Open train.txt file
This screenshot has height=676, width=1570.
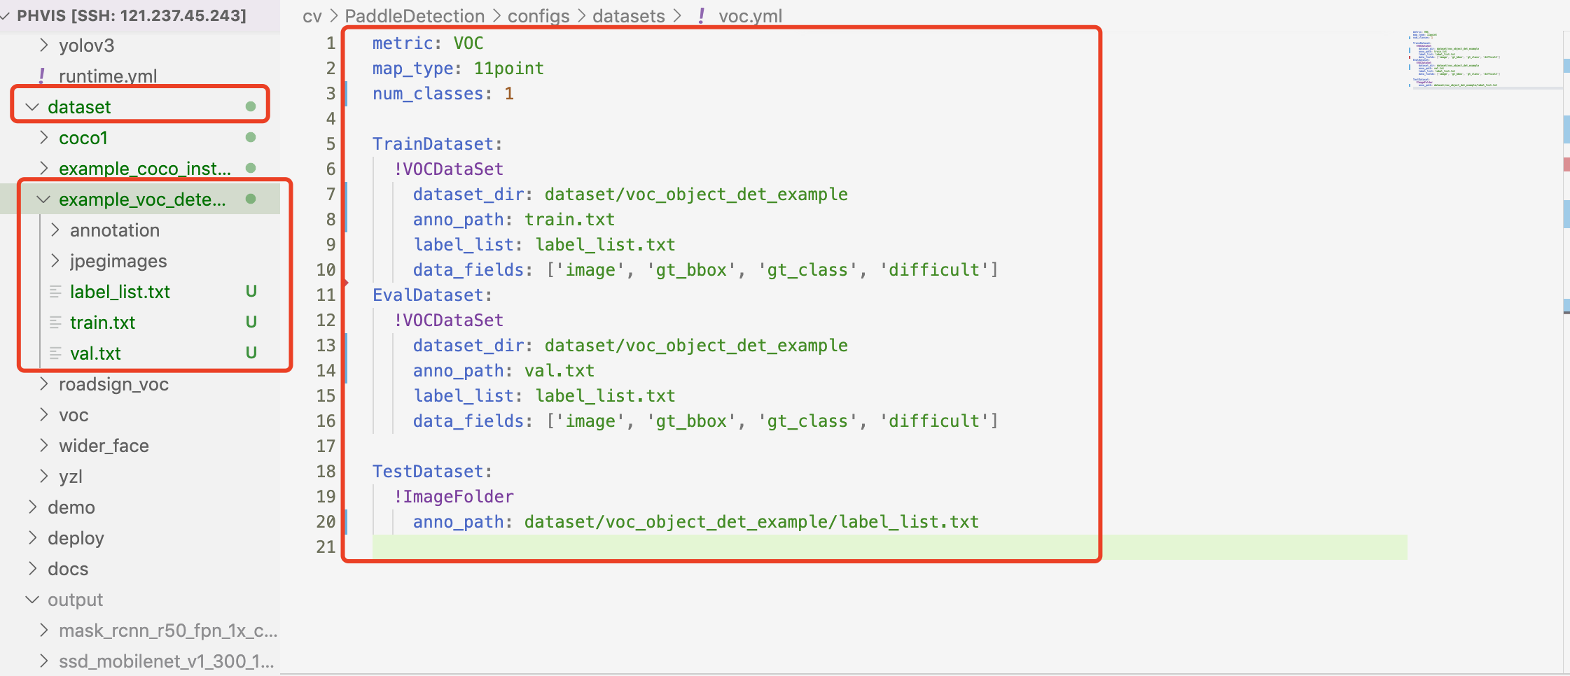[x=102, y=323]
